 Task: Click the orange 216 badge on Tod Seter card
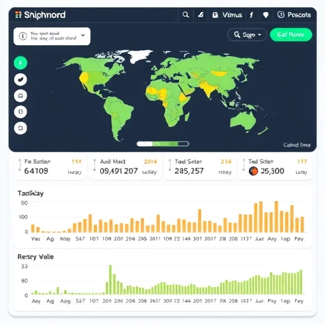226,162
